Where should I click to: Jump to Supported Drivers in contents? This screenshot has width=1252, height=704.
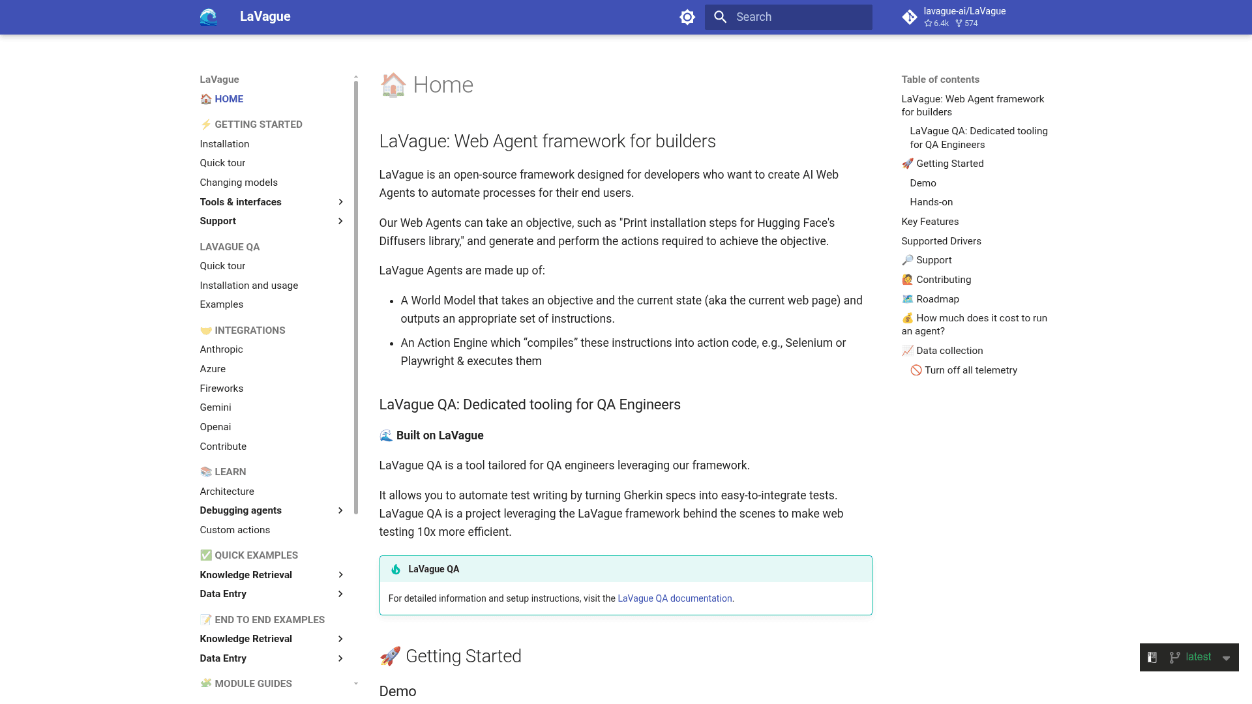click(941, 241)
